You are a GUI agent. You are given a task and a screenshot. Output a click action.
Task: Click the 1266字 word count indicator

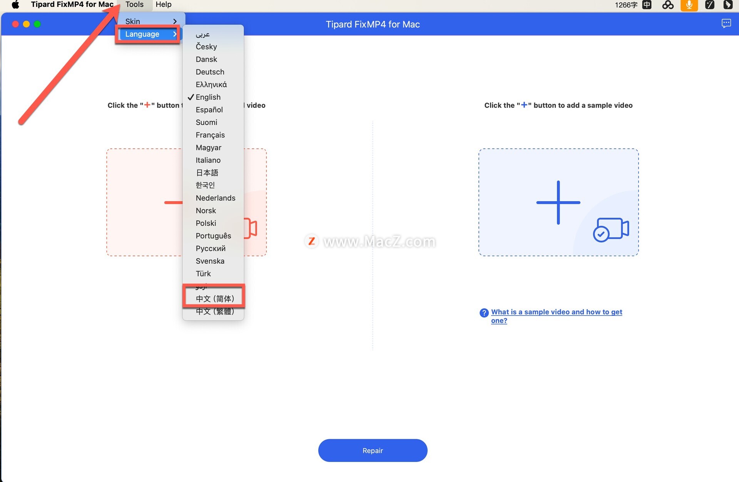point(626,5)
